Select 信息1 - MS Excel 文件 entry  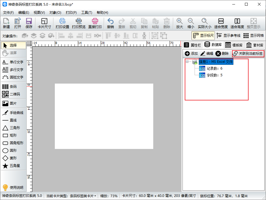(x=216, y=62)
